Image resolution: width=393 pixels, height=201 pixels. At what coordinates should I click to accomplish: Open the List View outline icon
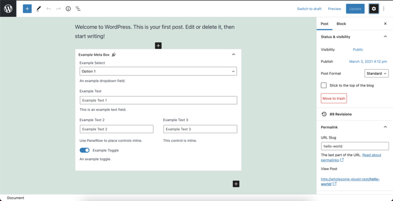point(78,9)
